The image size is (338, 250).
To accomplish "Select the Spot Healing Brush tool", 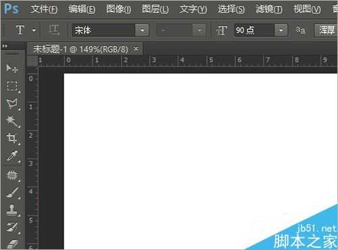I will tap(12, 175).
